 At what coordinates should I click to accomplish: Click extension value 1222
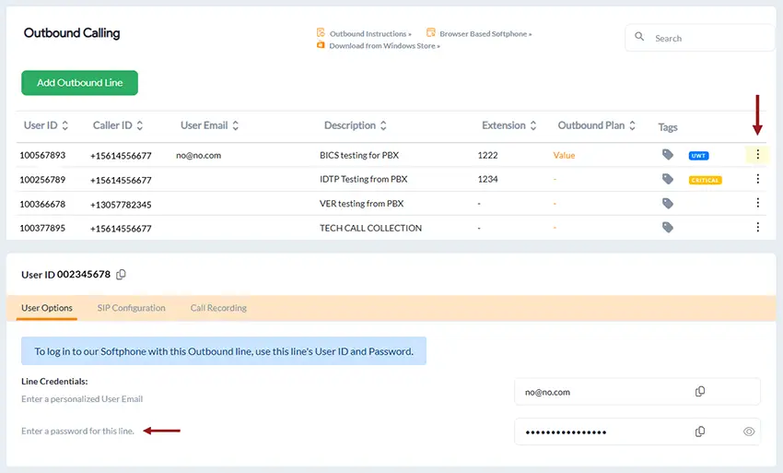(x=487, y=156)
